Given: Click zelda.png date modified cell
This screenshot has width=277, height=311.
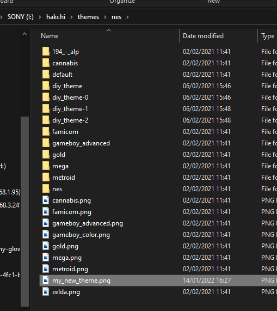Looking at the screenshot, I should click(206, 292).
